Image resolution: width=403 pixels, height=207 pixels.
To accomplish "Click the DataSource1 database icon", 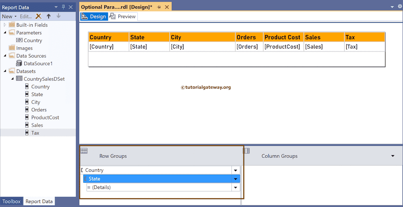I will 19,64.
